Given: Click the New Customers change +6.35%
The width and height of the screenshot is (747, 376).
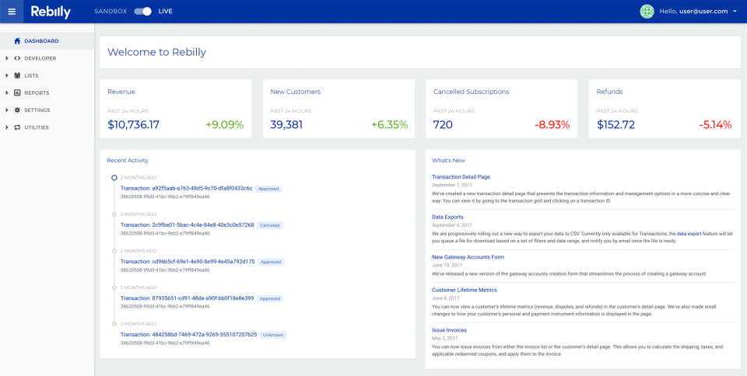Looking at the screenshot, I should click(390, 125).
